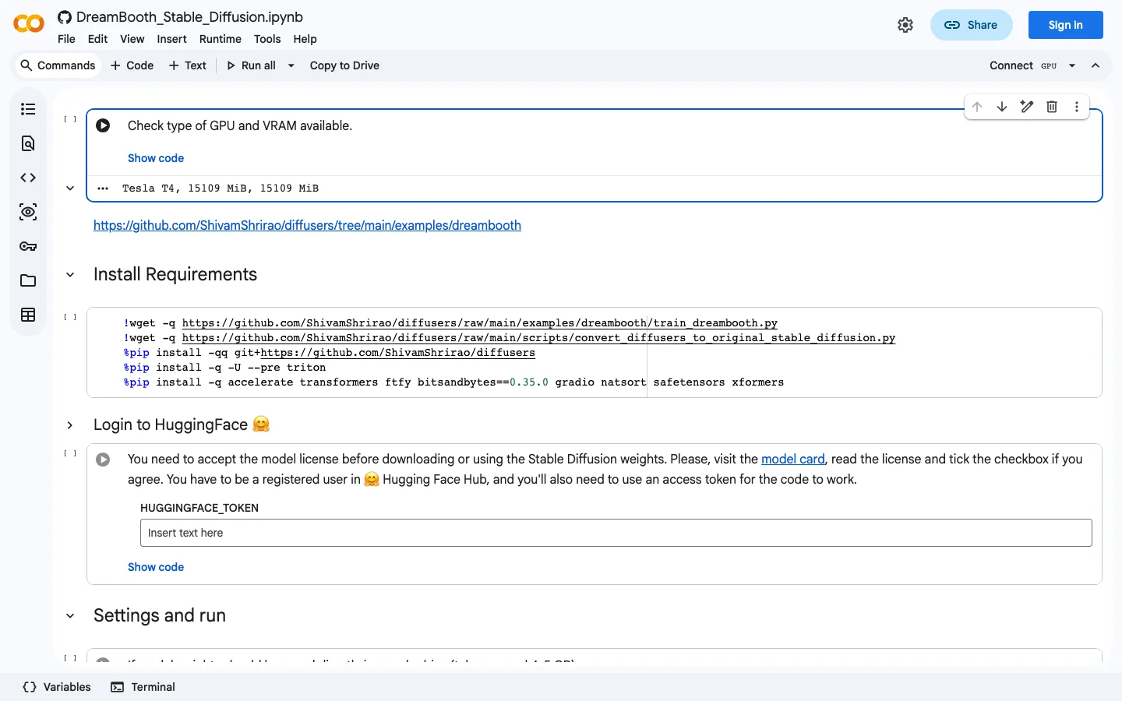1122x701 pixels.
Task: Click output options ellipsis icon
Action: point(103,188)
